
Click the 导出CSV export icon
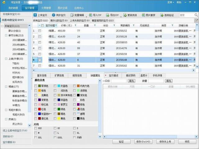(108, 15)
